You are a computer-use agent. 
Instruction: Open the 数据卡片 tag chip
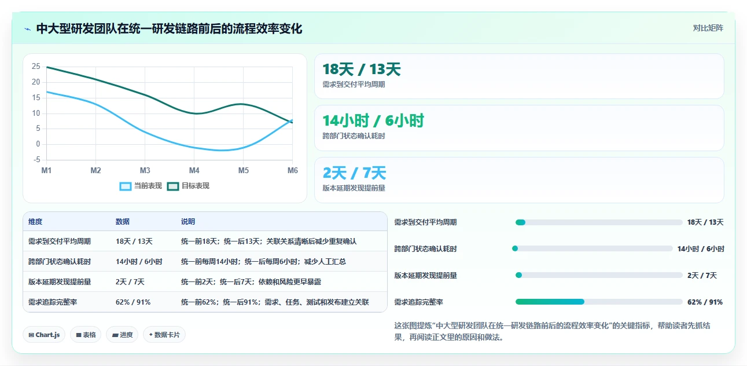point(164,335)
